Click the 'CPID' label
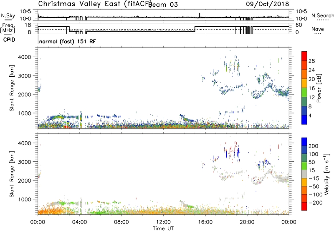This screenshot has width=334, height=231. click(9, 40)
